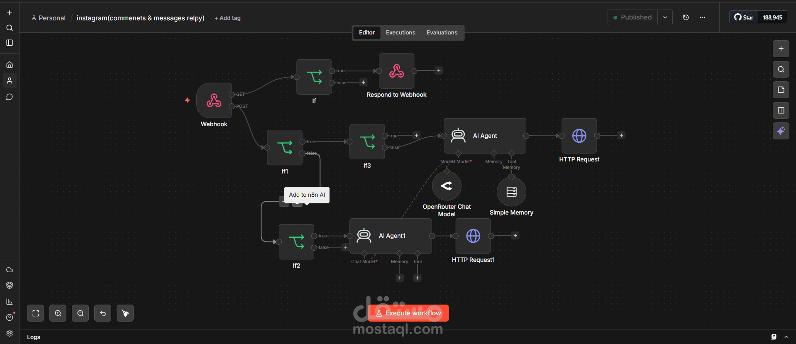796x344 pixels.
Task: Toggle the left sidebar panel
Action: click(10, 43)
